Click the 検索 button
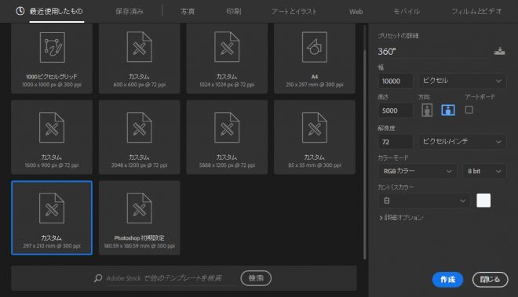 click(256, 278)
